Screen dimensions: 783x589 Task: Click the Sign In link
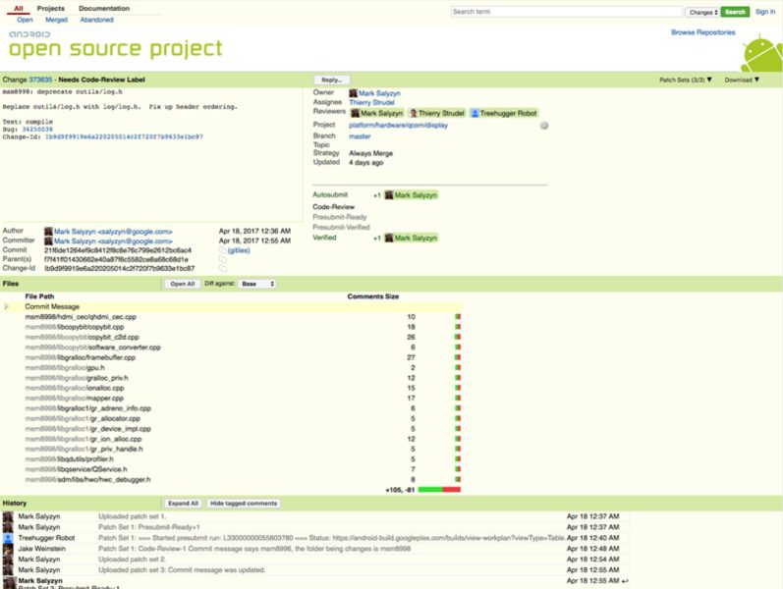[x=765, y=12]
